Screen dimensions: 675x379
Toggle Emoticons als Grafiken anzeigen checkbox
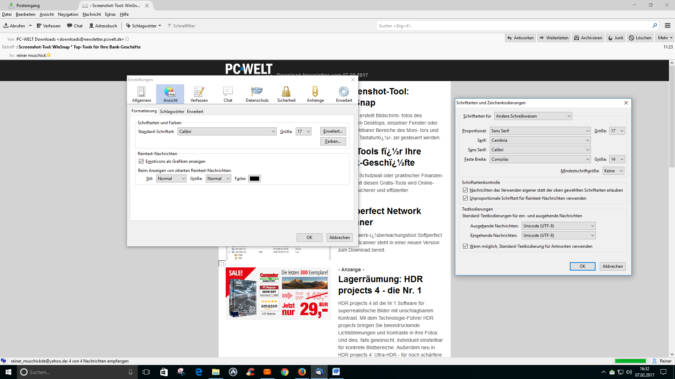pos(141,161)
